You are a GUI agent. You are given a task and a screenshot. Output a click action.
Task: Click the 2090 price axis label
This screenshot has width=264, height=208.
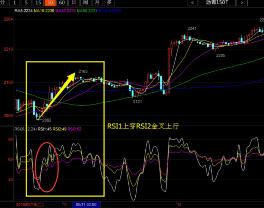(x=8, y=116)
